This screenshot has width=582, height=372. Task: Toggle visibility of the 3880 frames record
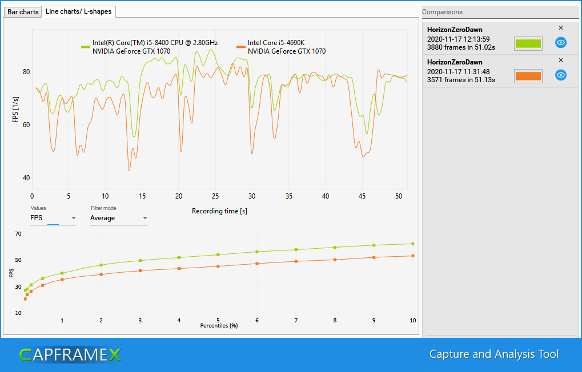pos(561,43)
